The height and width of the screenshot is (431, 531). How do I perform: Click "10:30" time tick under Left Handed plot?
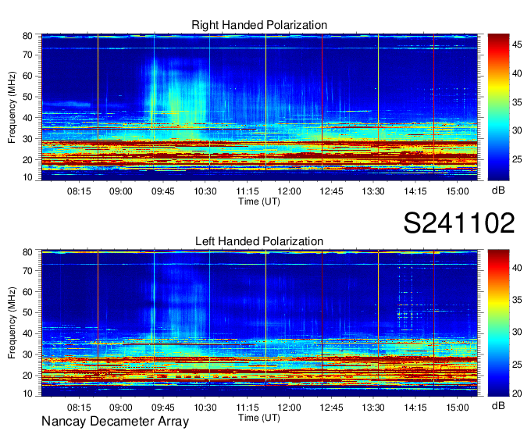tap(205, 408)
